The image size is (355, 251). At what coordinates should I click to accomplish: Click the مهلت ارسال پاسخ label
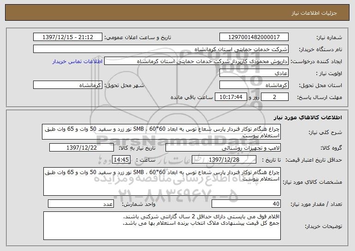pyautogui.click(x=319, y=97)
